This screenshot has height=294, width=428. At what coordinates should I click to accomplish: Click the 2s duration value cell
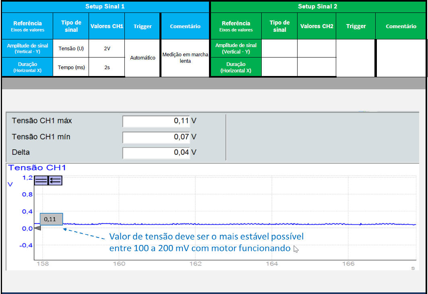coord(107,67)
